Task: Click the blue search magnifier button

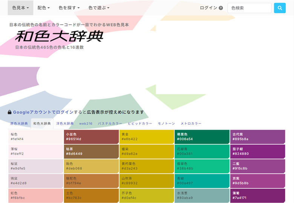Action: point(280,8)
